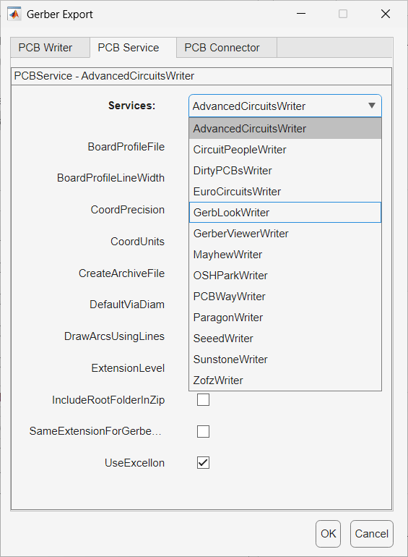Click the CoordPrecision label
Screen dimensions: 408x557
coord(128,210)
